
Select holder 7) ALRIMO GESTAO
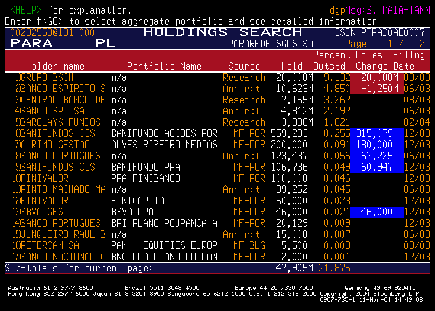[53, 145]
